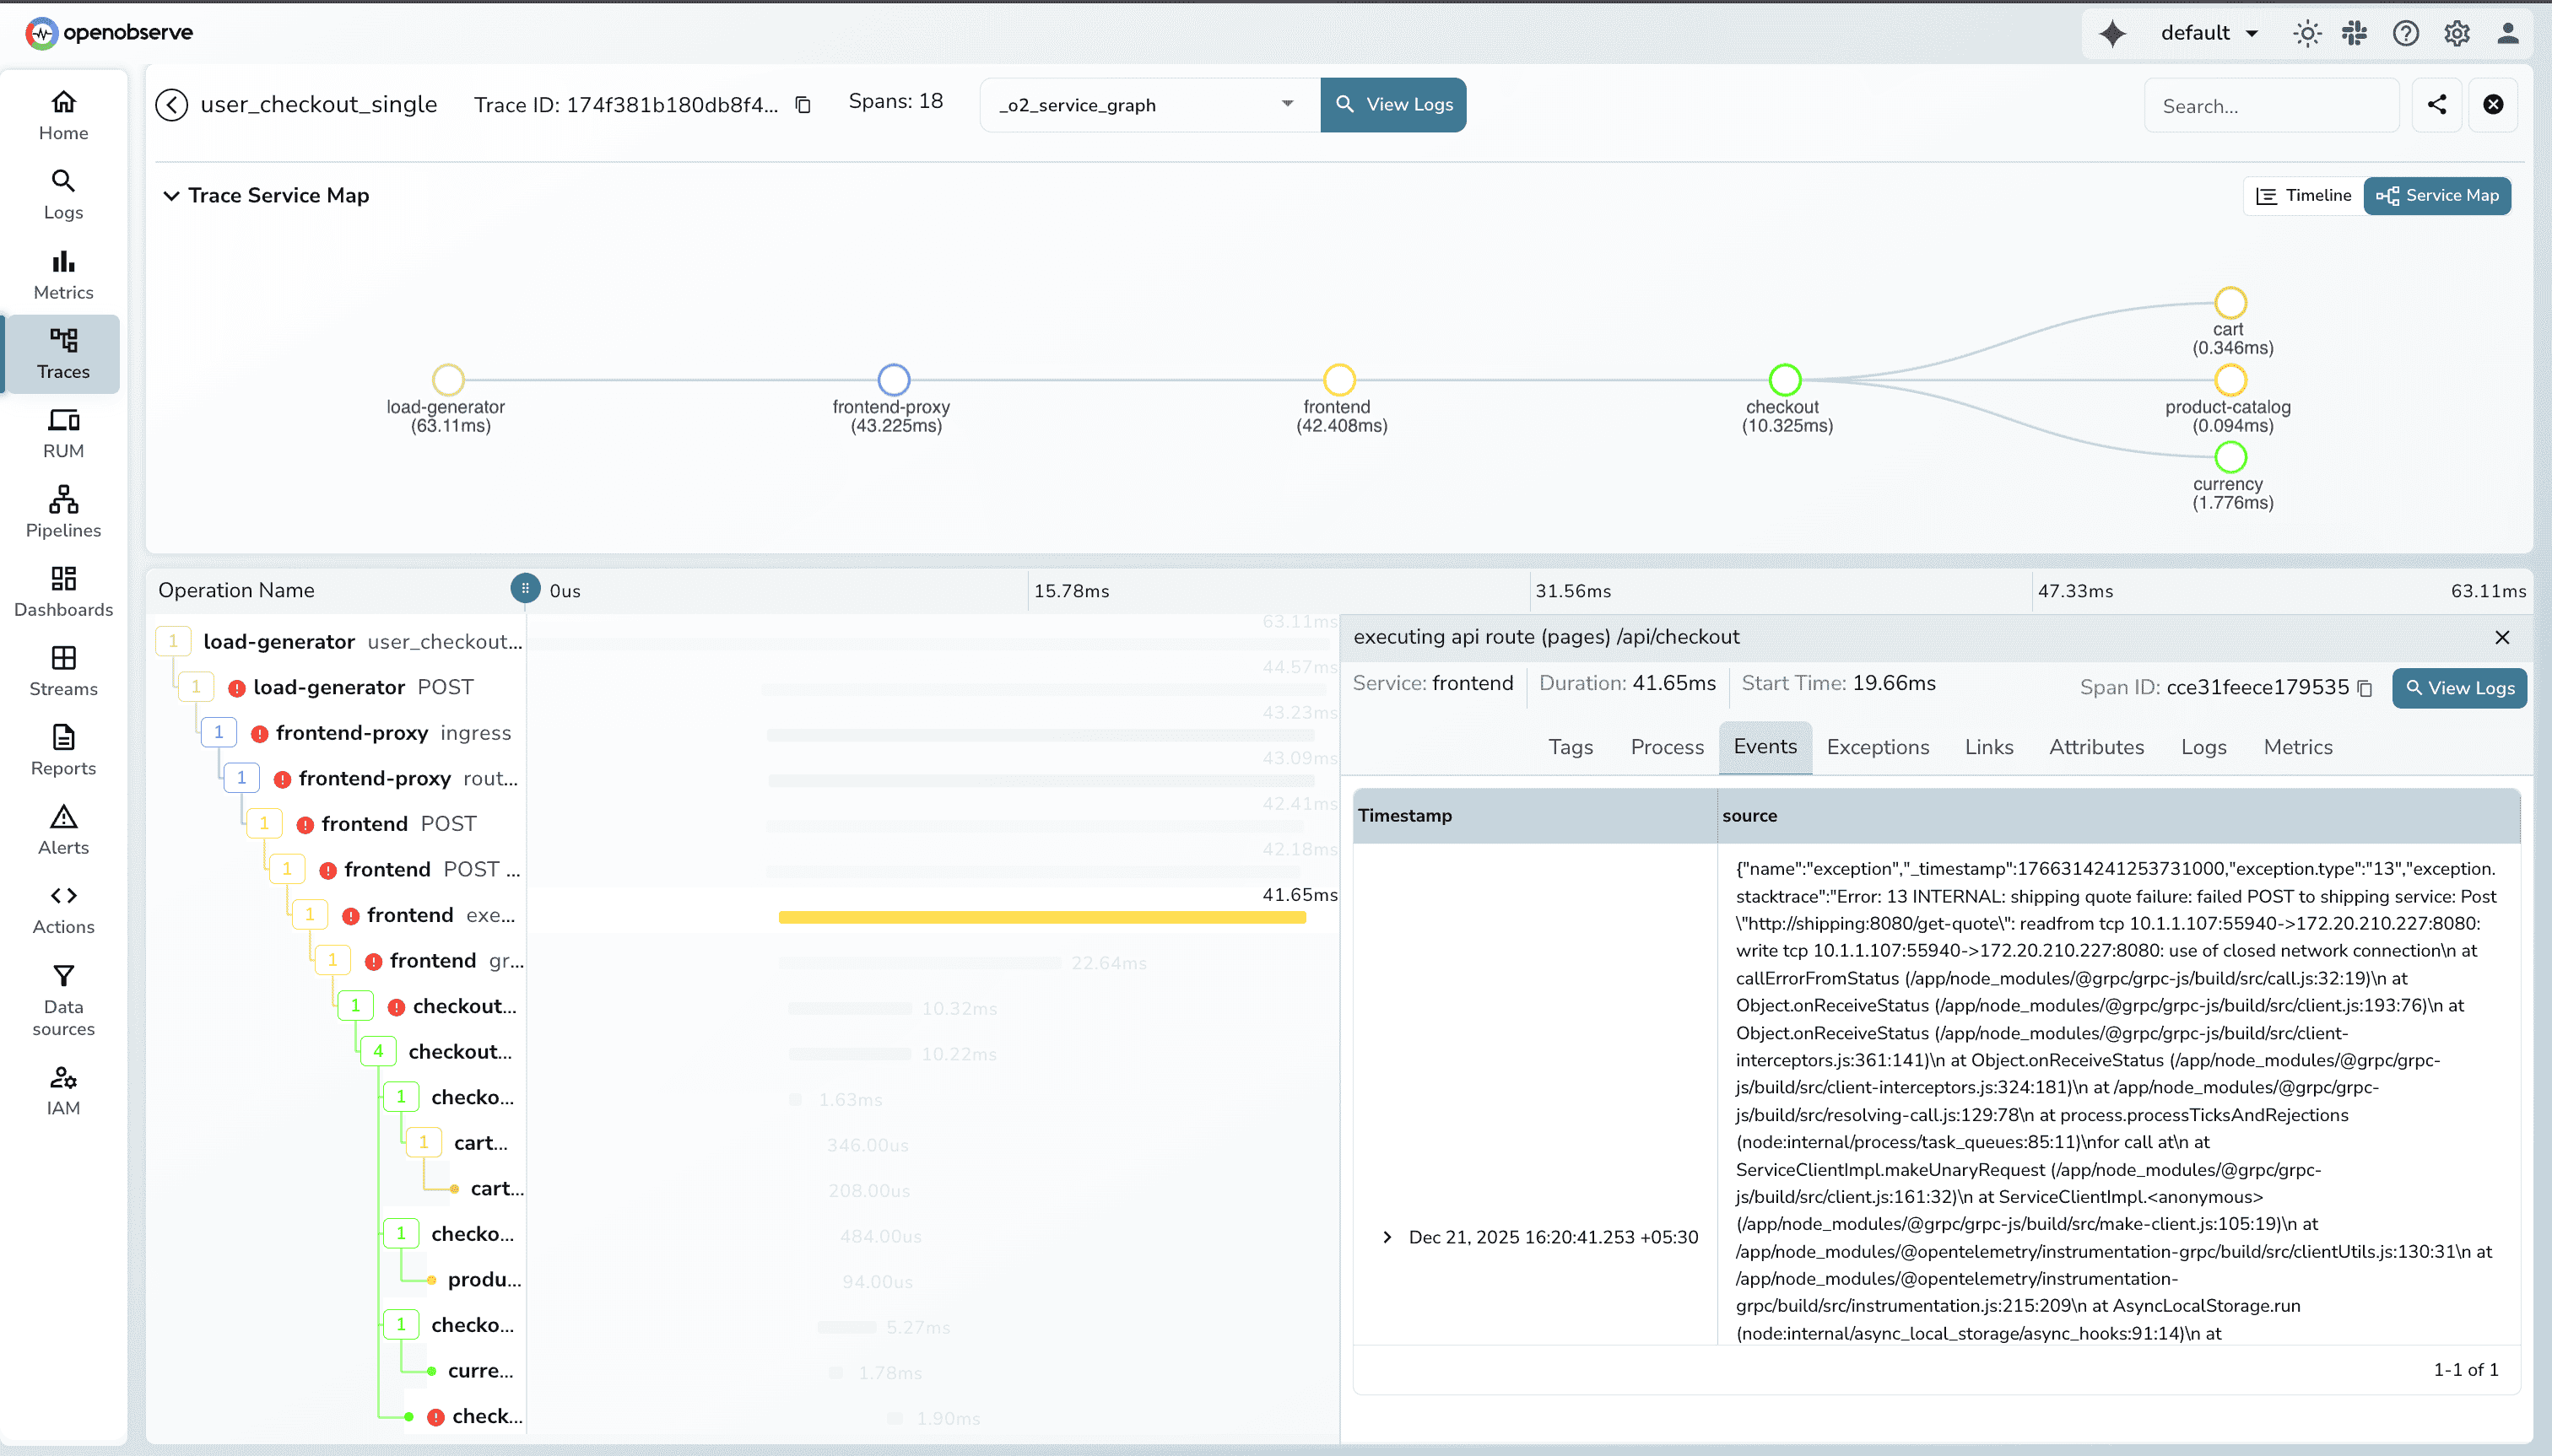2552x1456 pixels.
Task: Open the _o2_service_graph stream dropdown
Action: (x=1288, y=104)
